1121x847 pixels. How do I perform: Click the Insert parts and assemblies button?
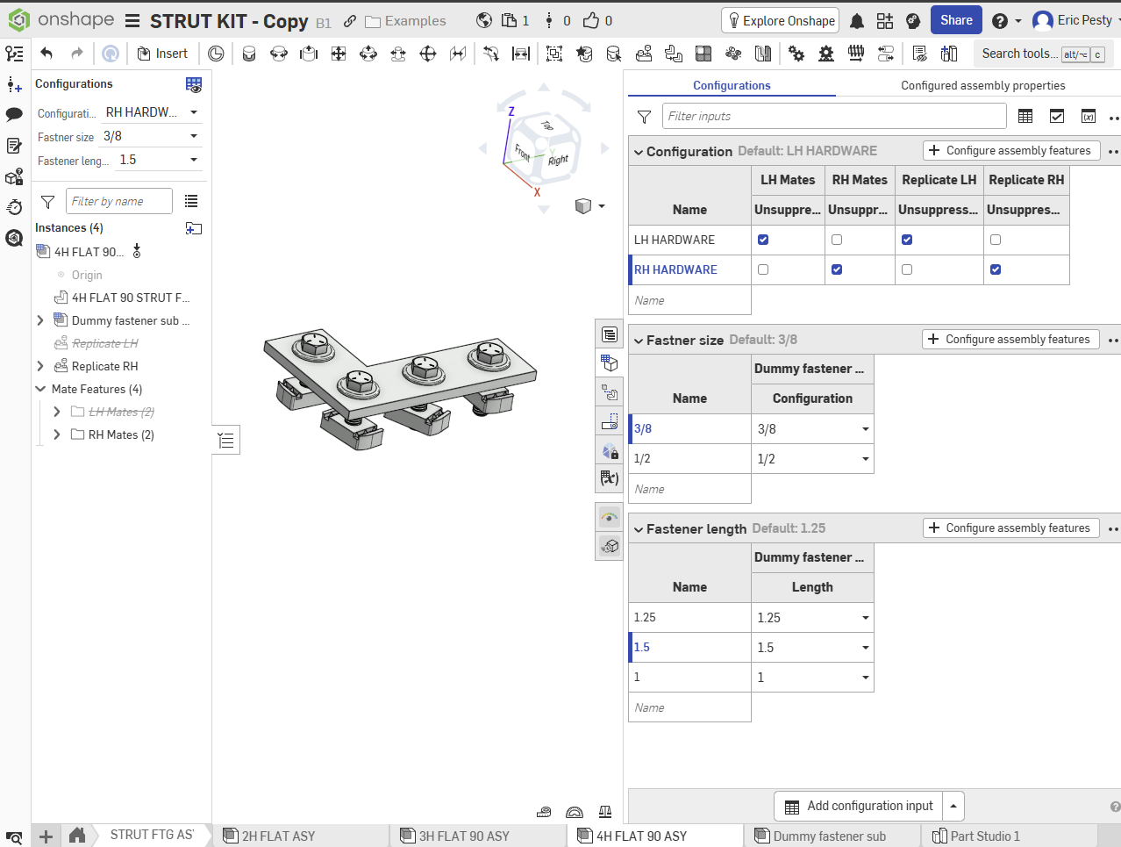point(162,54)
